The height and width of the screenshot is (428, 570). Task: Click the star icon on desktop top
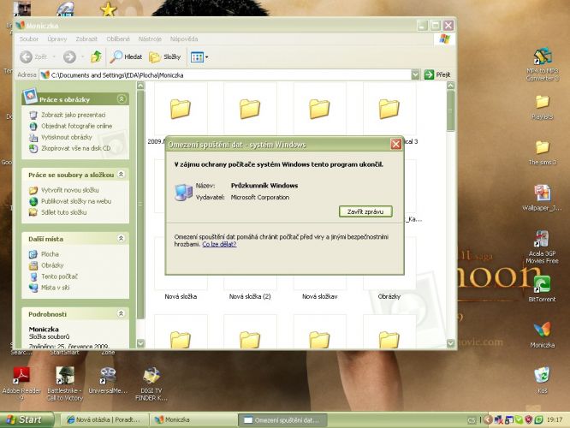coord(109,9)
